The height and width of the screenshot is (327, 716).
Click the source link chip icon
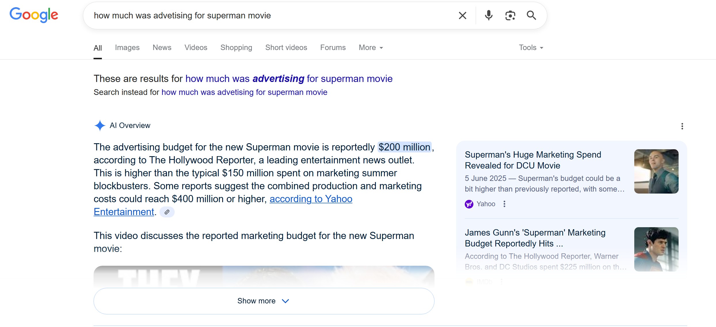click(167, 212)
